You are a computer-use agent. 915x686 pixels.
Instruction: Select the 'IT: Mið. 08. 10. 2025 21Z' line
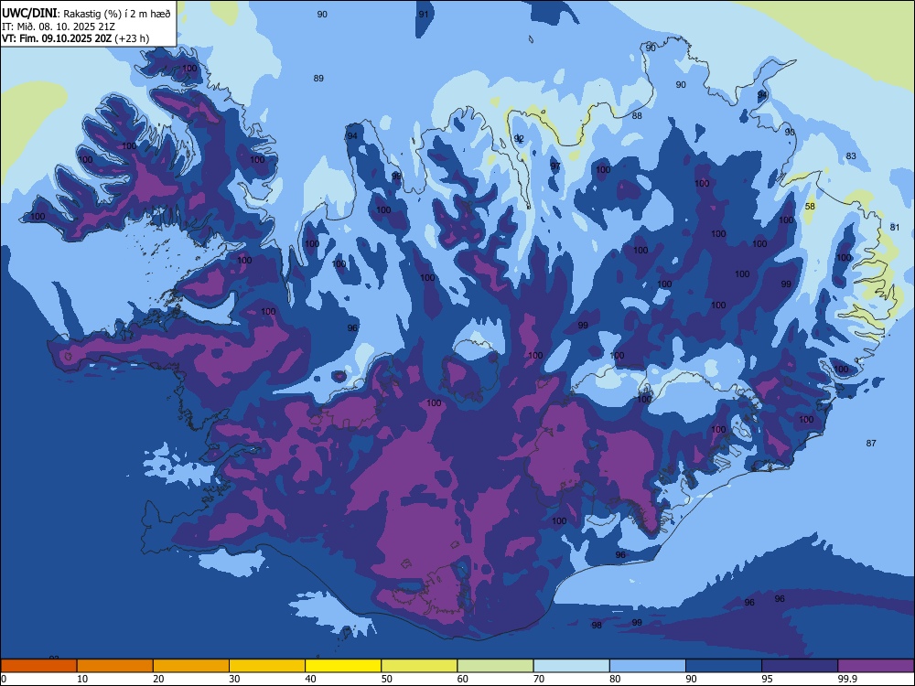tap(59, 27)
